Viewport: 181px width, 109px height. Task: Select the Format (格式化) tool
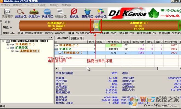pyautogui.click(x=74, y=13)
